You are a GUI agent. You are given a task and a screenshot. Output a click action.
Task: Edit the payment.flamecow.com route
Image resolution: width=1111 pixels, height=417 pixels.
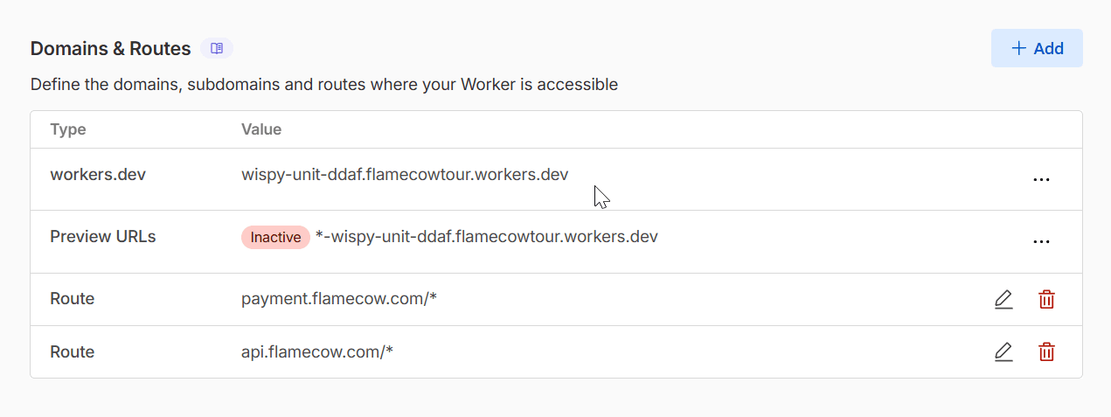1003,300
